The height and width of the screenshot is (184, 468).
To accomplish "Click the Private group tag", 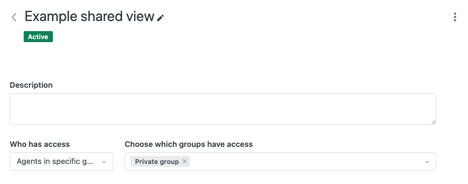I will click(160, 161).
